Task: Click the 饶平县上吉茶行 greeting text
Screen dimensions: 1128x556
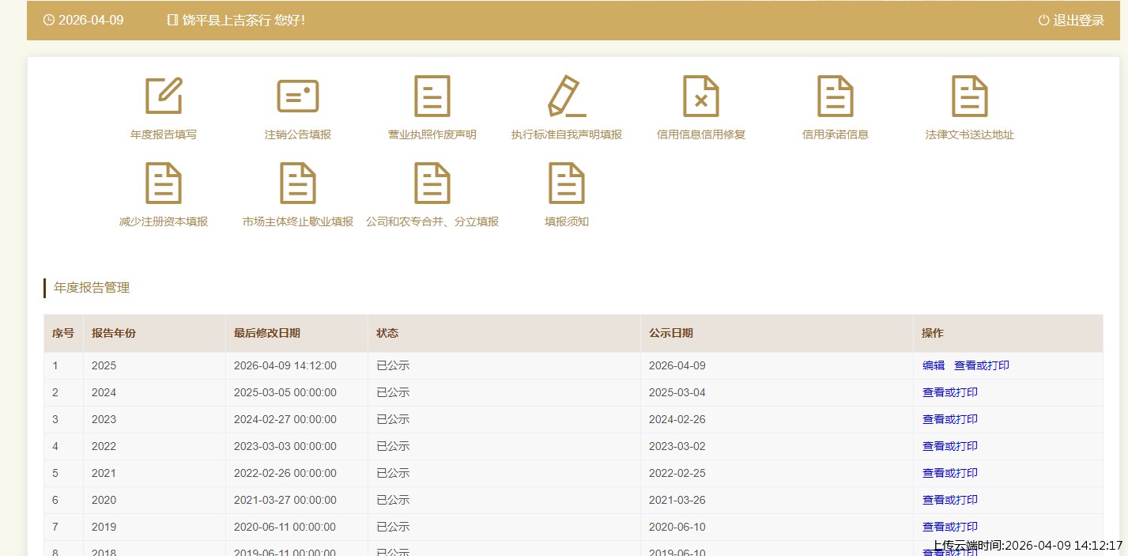Action: pyautogui.click(x=243, y=21)
